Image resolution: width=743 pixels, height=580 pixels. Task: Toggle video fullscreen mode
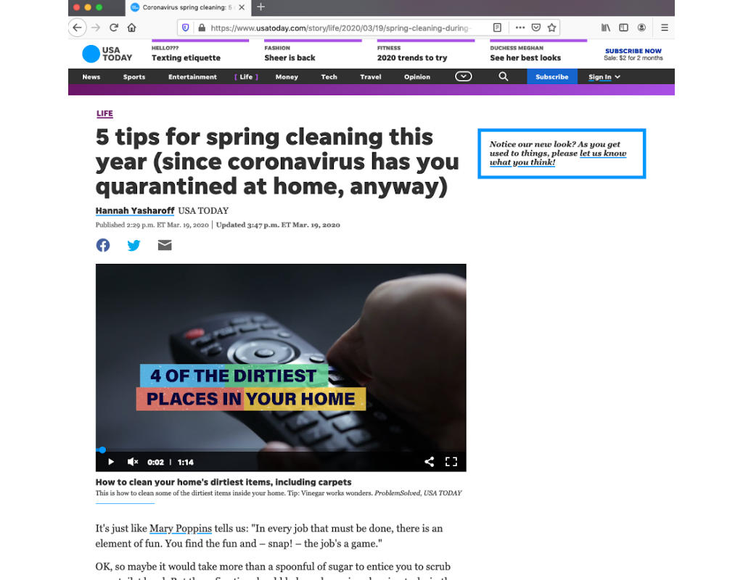pyautogui.click(x=451, y=462)
